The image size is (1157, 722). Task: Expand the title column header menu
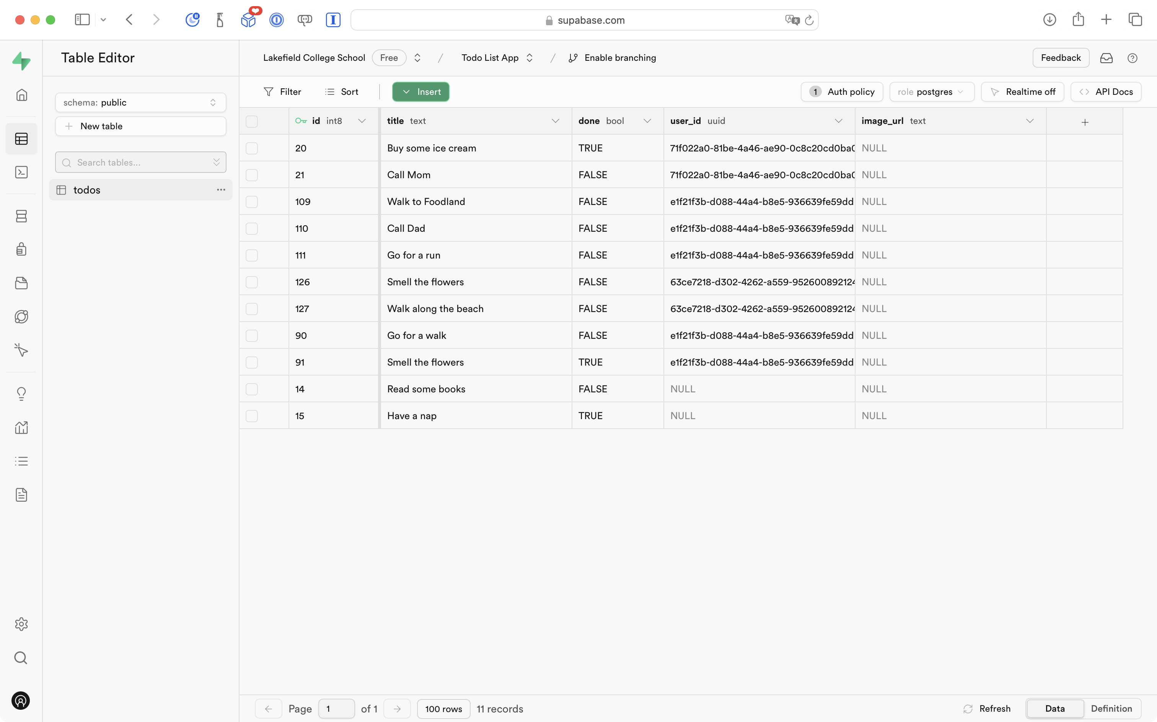coord(555,121)
